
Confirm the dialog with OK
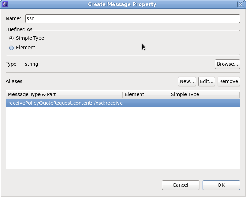tap(221, 185)
